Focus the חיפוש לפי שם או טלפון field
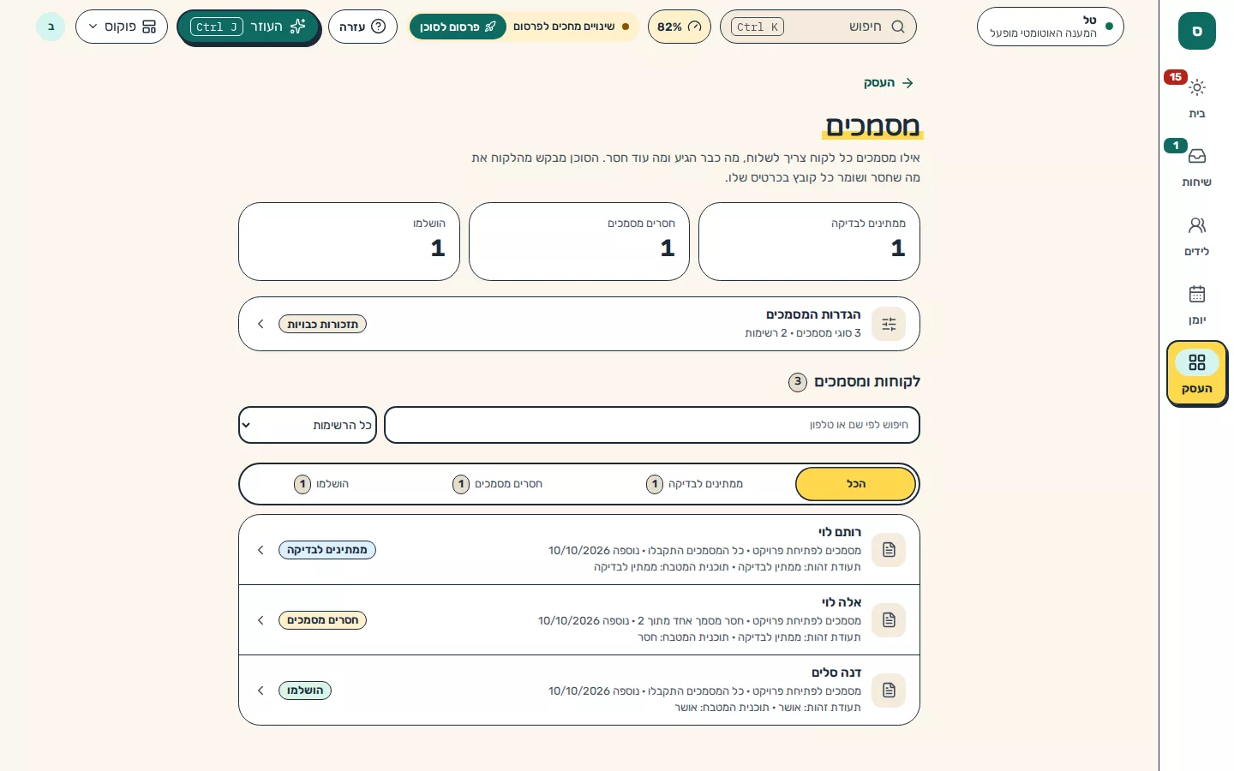This screenshot has width=1234, height=771. 652,425
